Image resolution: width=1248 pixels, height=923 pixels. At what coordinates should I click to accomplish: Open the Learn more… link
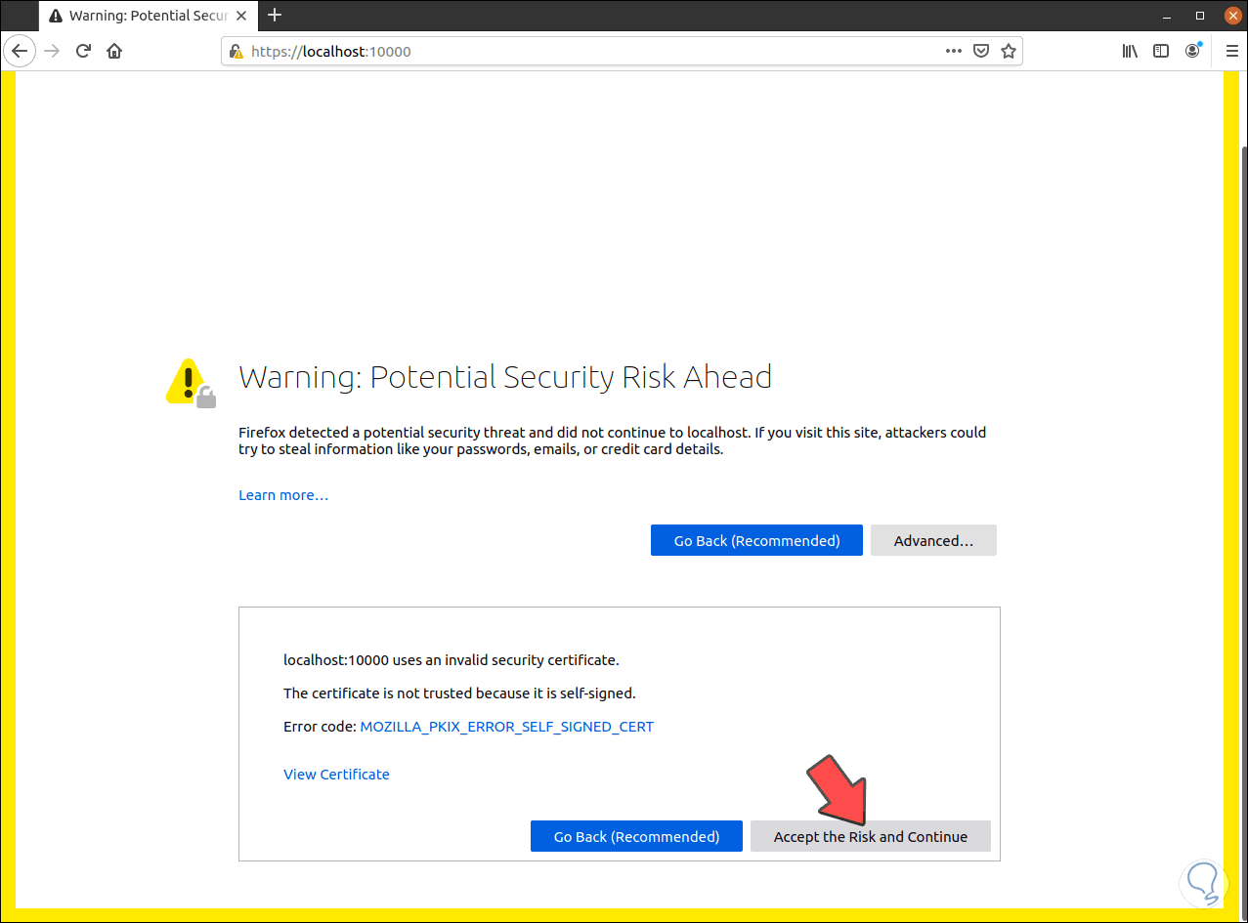point(283,495)
